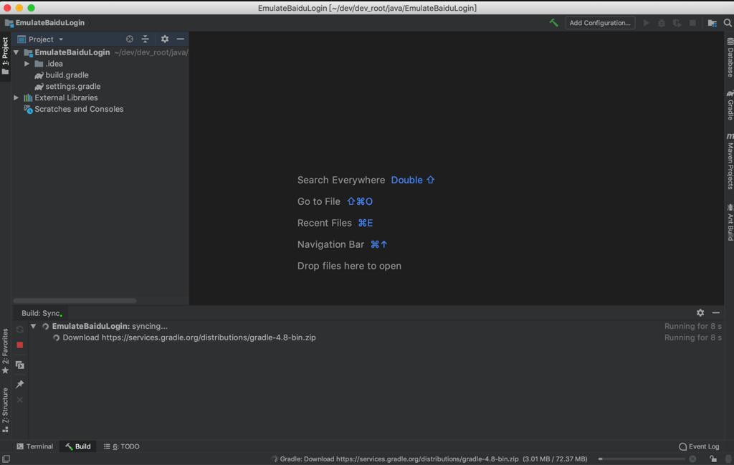Click the Gradle download progress bar
734x465 pixels.
[642, 459]
